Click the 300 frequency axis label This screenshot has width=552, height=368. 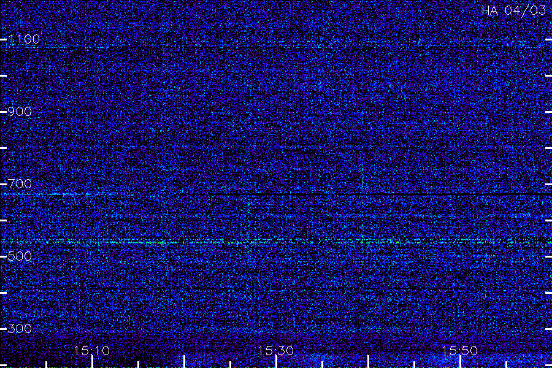[20, 329]
